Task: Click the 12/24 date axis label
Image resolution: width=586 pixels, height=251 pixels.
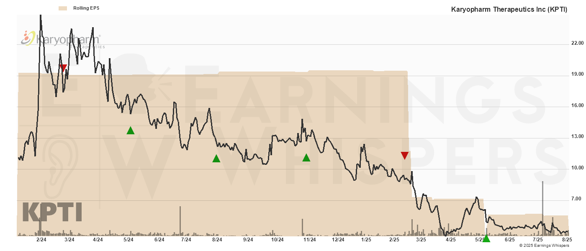Action: click(x=338, y=240)
